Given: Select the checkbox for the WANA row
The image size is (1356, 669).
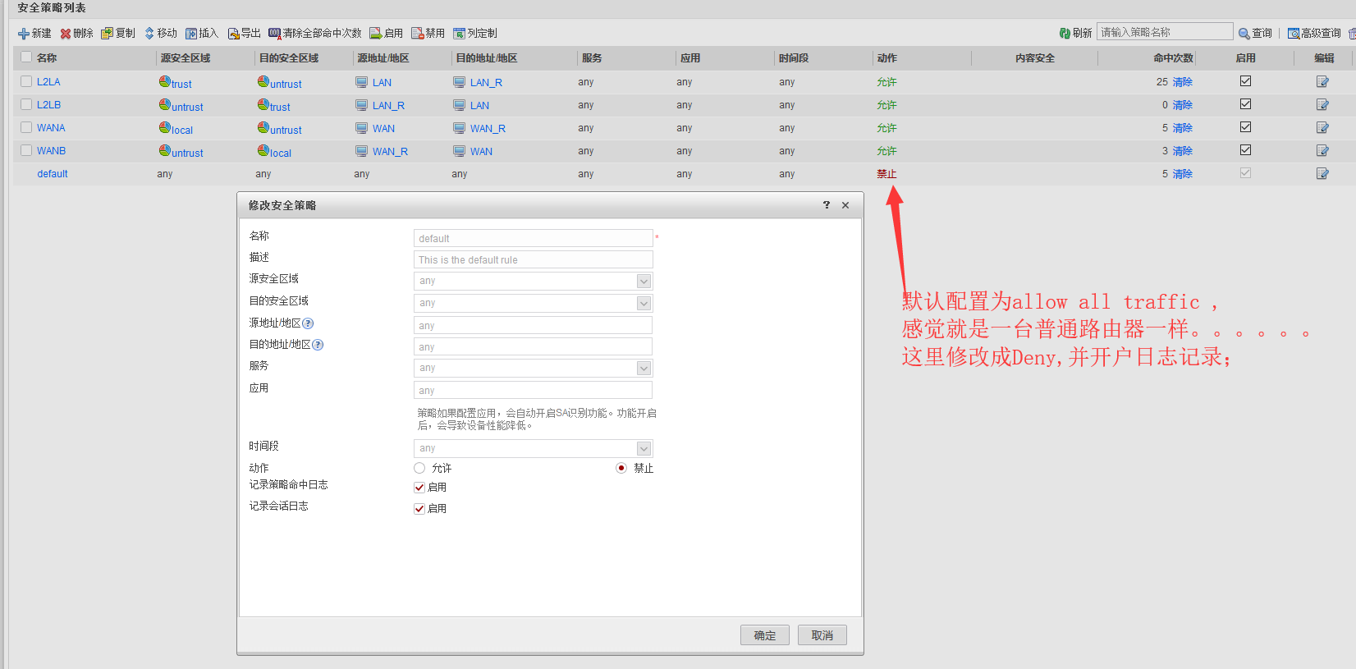Looking at the screenshot, I should 26,127.
